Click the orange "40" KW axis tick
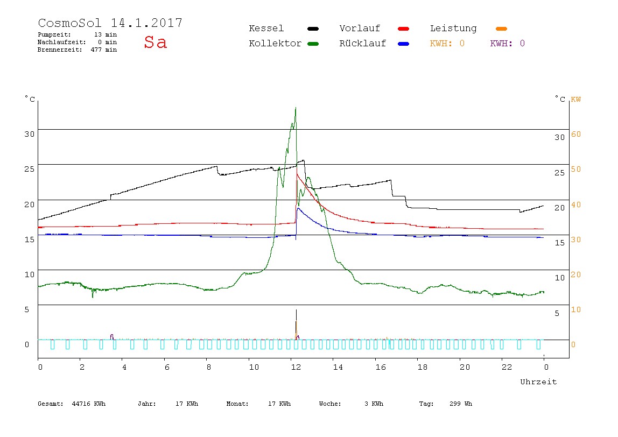Image resolution: width=618 pixels, height=437 pixels. [576, 205]
